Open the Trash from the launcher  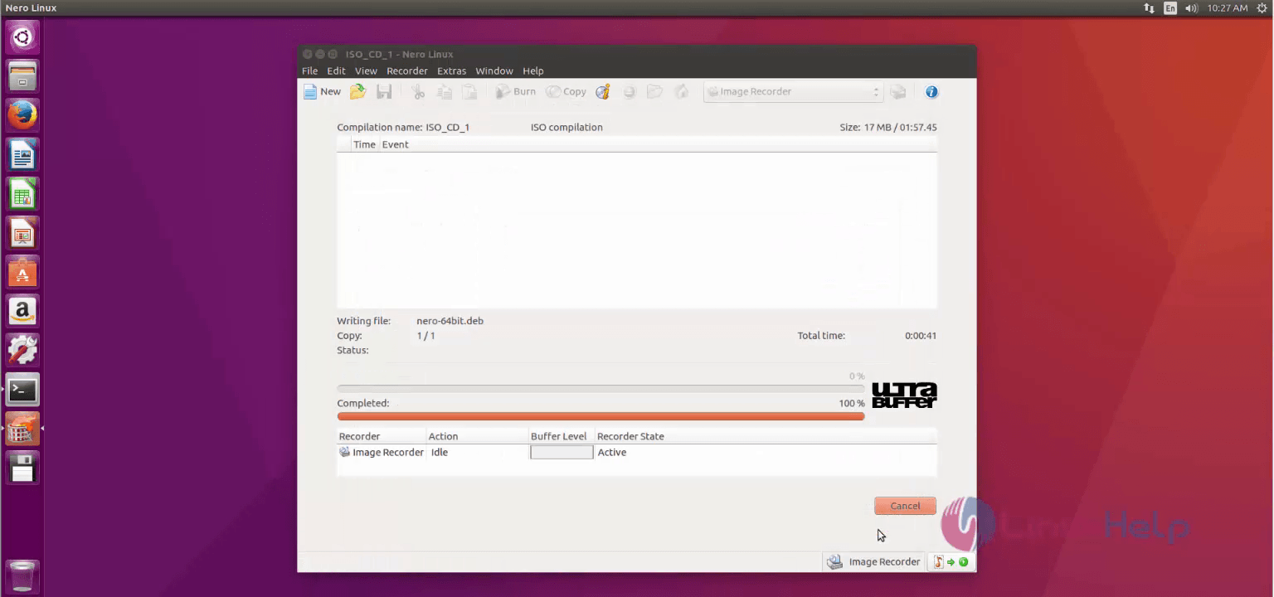tap(22, 575)
